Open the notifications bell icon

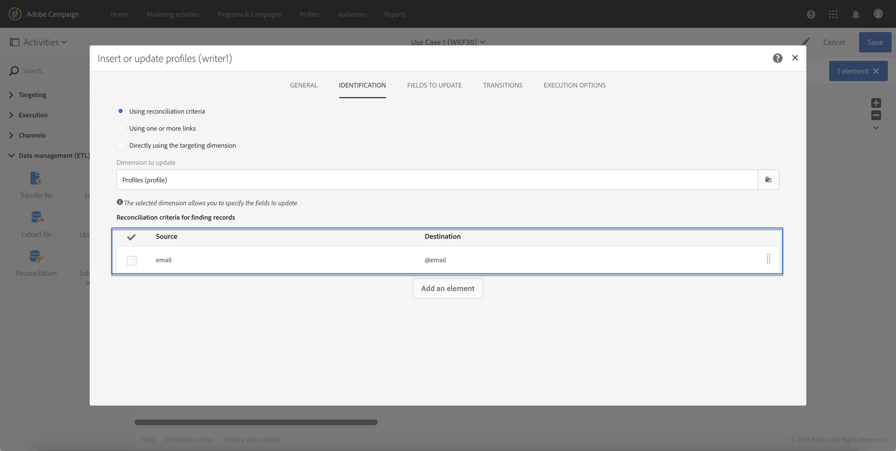point(855,14)
